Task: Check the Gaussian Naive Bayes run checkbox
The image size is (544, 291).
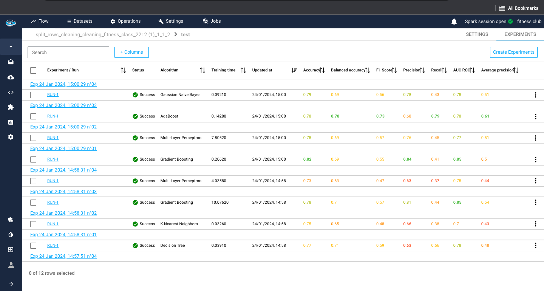Action: coord(33,95)
